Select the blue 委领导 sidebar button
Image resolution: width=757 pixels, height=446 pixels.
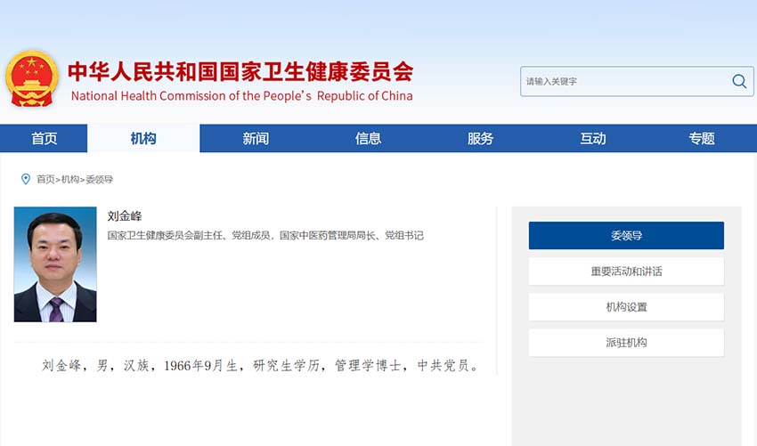tap(626, 236)
